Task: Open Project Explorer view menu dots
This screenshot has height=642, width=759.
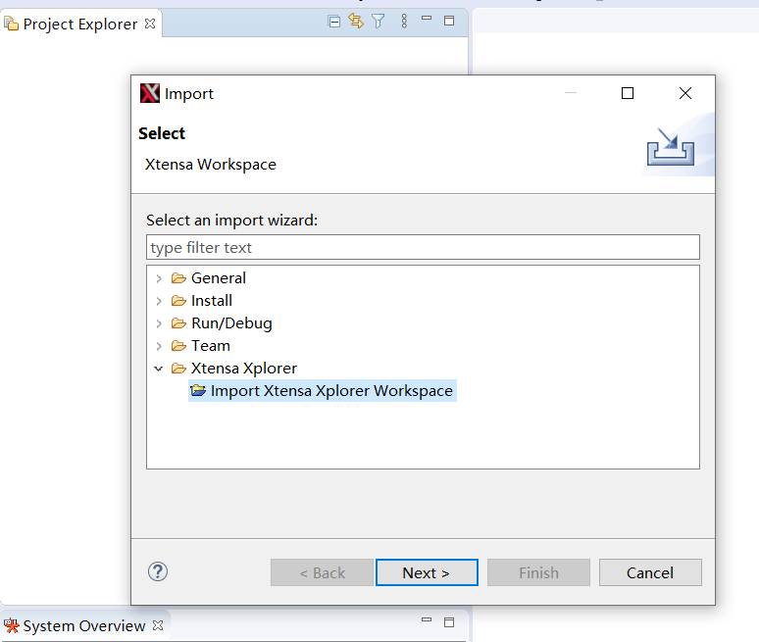Action: [x=404, y=21]
